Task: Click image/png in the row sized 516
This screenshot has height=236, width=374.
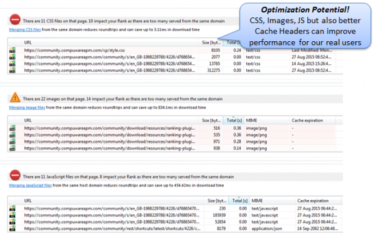Action: tap(256, 128)
